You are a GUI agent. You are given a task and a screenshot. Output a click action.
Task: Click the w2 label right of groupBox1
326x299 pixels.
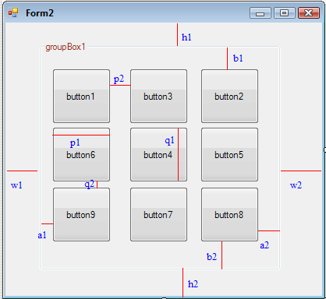pyautogui.click(x=296, y=185)
